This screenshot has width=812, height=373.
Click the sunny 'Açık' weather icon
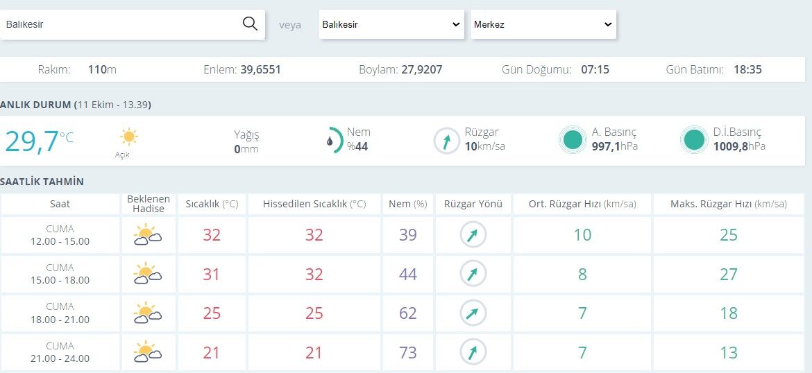coord(128,137)
